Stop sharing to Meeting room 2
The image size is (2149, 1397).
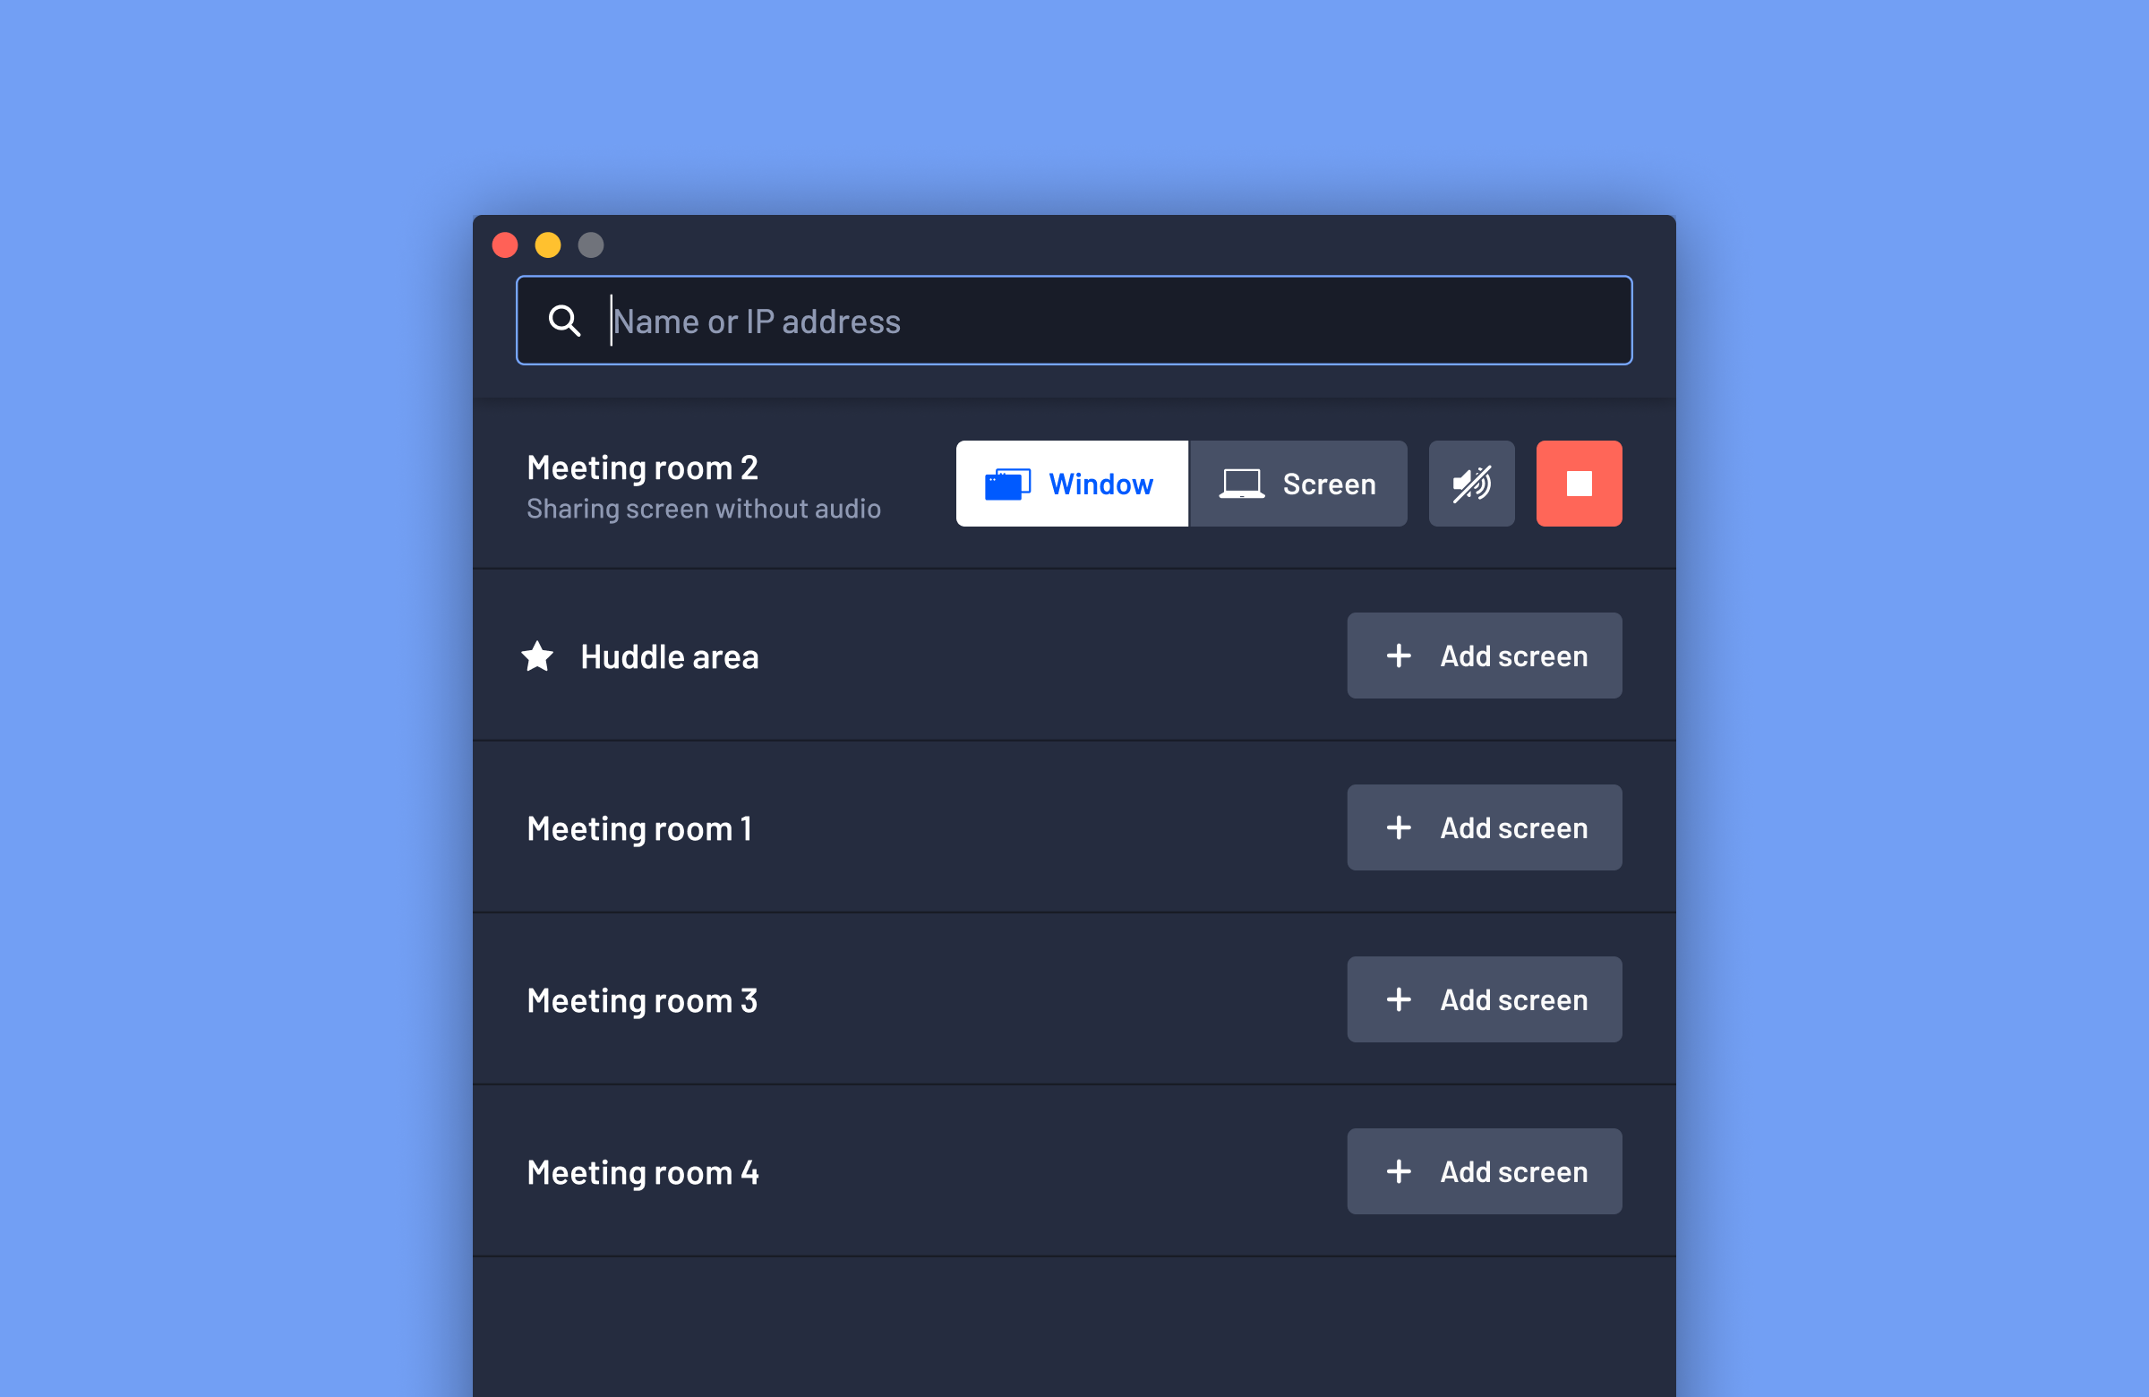(1579, 483)
